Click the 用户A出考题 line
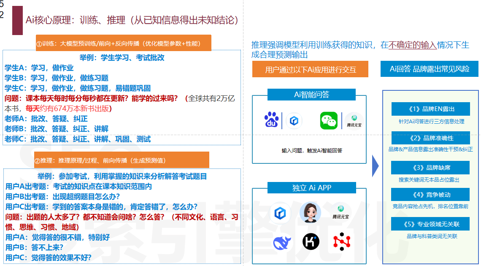 click(x=78, y=186)
